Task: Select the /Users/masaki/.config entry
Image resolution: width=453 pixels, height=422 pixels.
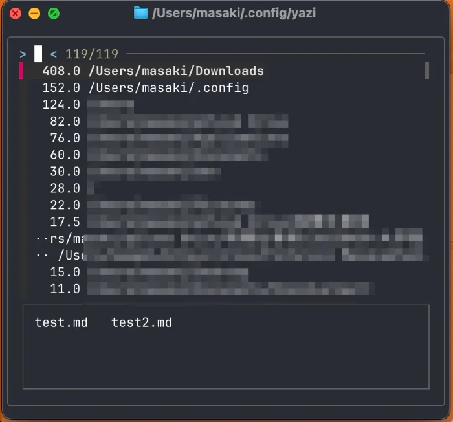Action: pos(168,88)
